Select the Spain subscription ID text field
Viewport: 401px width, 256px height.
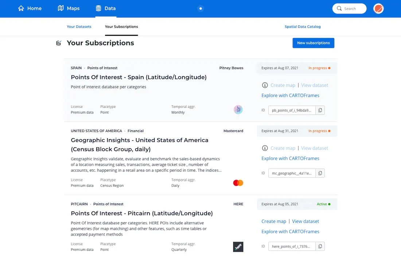[292, 110]
